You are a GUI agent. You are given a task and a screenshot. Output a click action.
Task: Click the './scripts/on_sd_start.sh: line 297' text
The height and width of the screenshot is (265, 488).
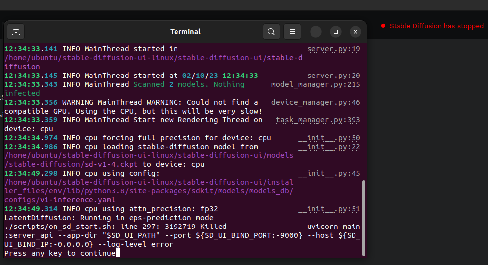click(x=82, y=227)
